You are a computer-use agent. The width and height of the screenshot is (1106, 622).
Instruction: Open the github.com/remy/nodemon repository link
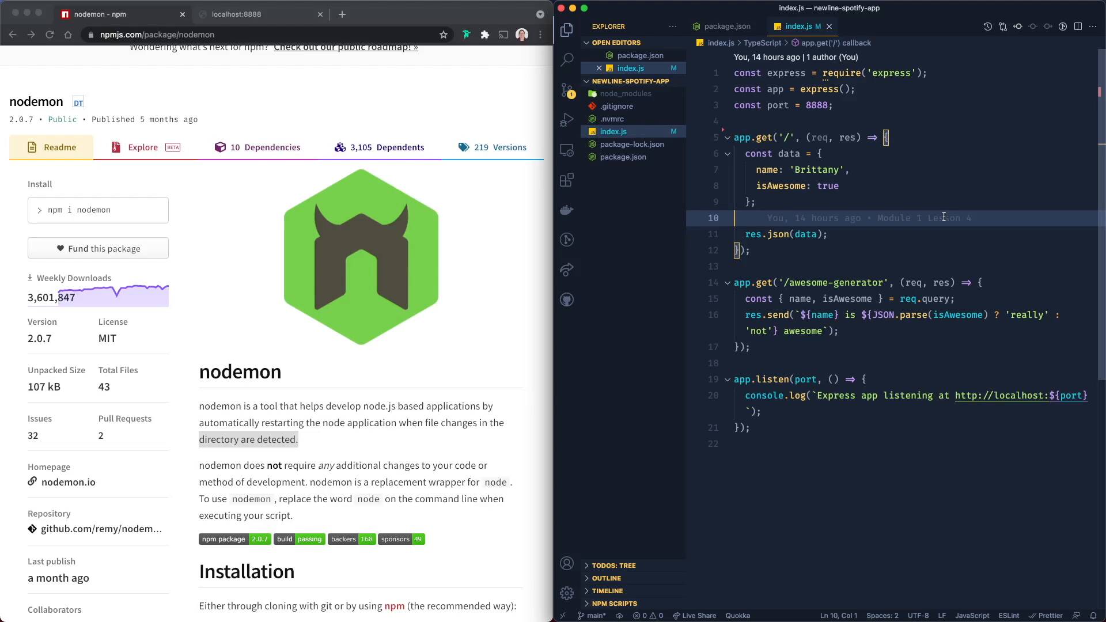101,529
